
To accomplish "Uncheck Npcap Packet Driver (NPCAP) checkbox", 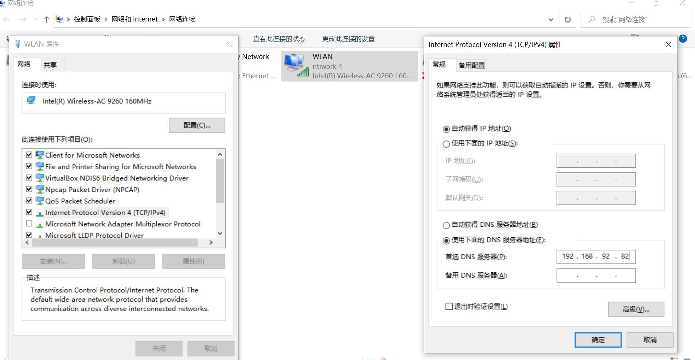I will pyautogui.click(x=29, y=189).
